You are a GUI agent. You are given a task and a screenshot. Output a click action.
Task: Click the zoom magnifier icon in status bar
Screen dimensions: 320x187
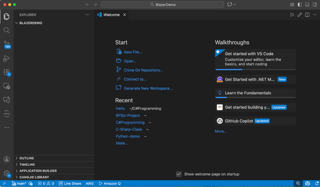pos(298,183)
